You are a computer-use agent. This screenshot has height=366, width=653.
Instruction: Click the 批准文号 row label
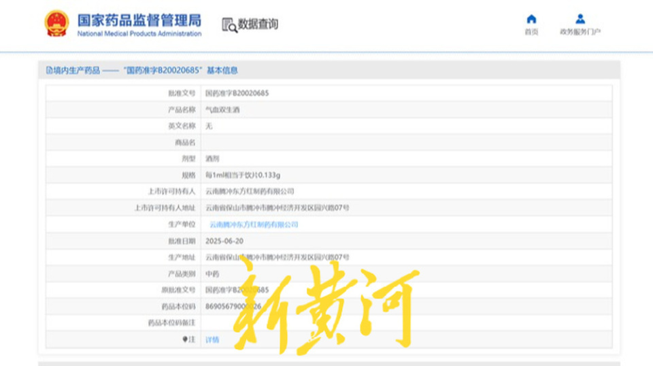pos(182,93)
